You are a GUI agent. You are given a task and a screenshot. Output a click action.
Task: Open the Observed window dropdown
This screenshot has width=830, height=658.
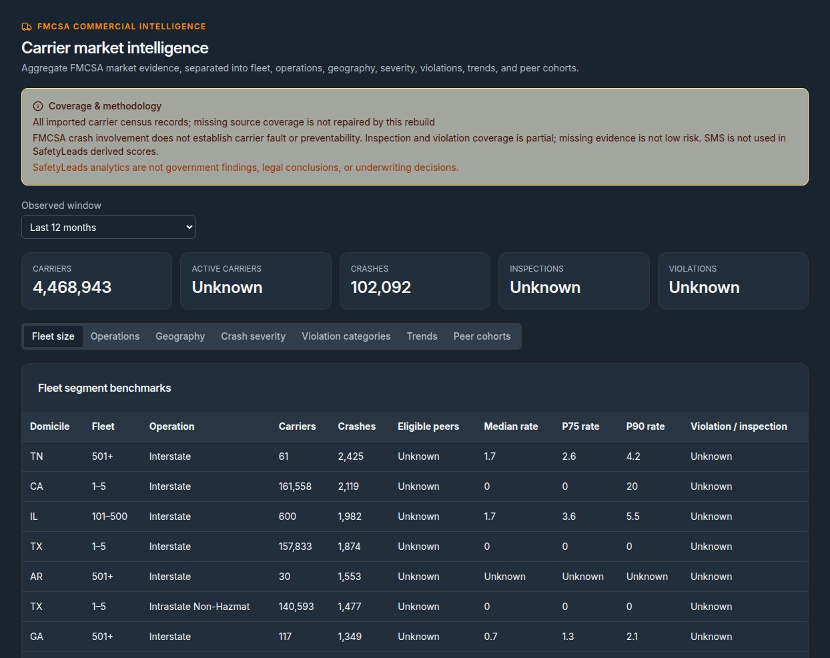(x=108, y=227)
